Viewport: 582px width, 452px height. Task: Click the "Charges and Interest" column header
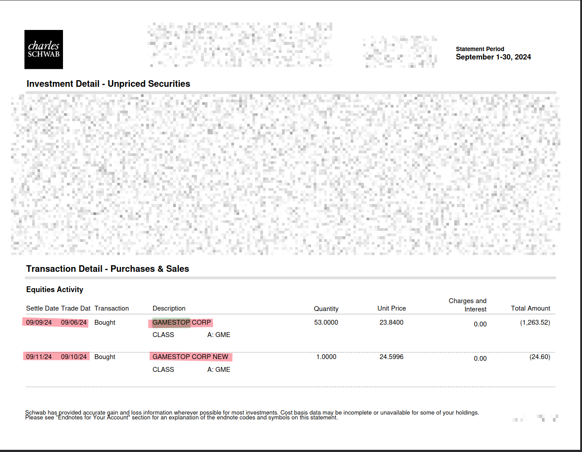(467, 305)
